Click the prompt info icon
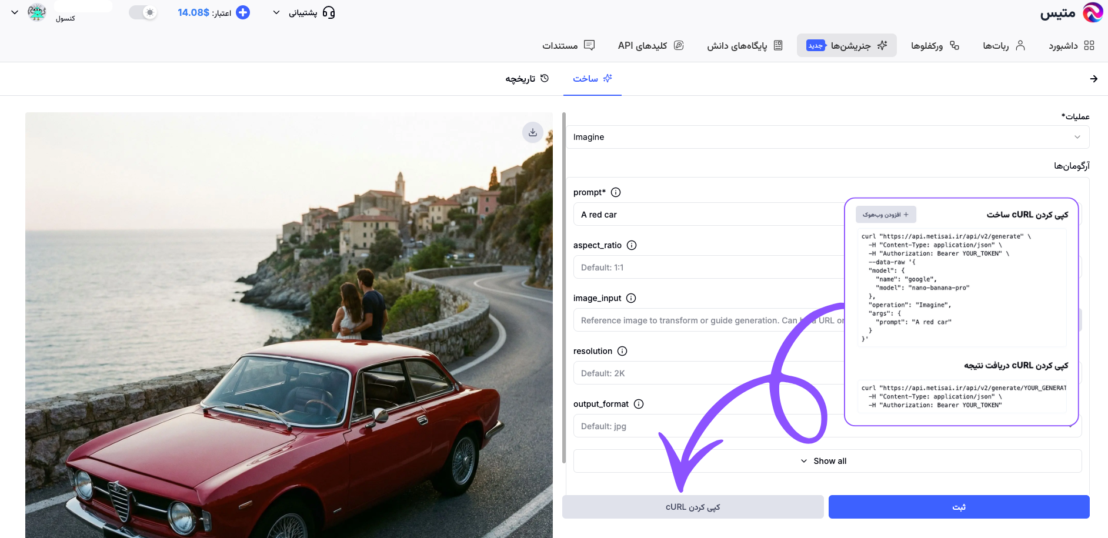This screenshot has width=1108, height=538. pos(616,192)
